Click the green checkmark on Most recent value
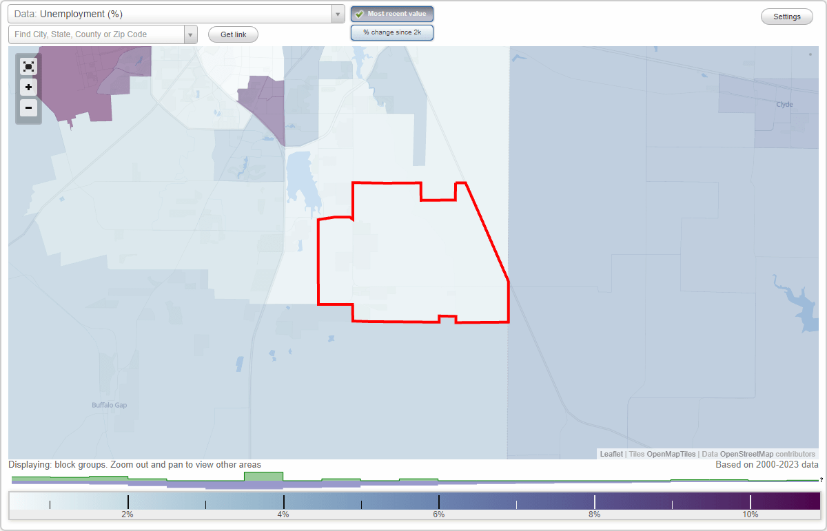 coord(360,14)
